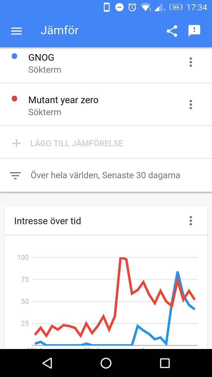Viewport: 212px width, 377px height.
Task: Click LÄGG TILL JÄMFÖRELSE
Action: [x=77, y=143]
